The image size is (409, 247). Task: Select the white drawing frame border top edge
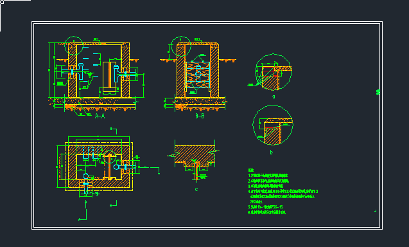[207, 23]
